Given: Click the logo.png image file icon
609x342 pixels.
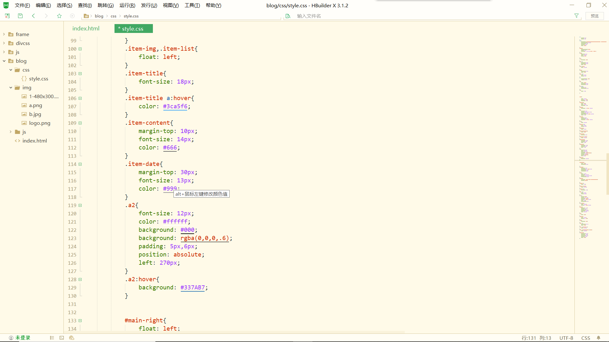Looking at the screenshot, I should click(x=24, y=123).
